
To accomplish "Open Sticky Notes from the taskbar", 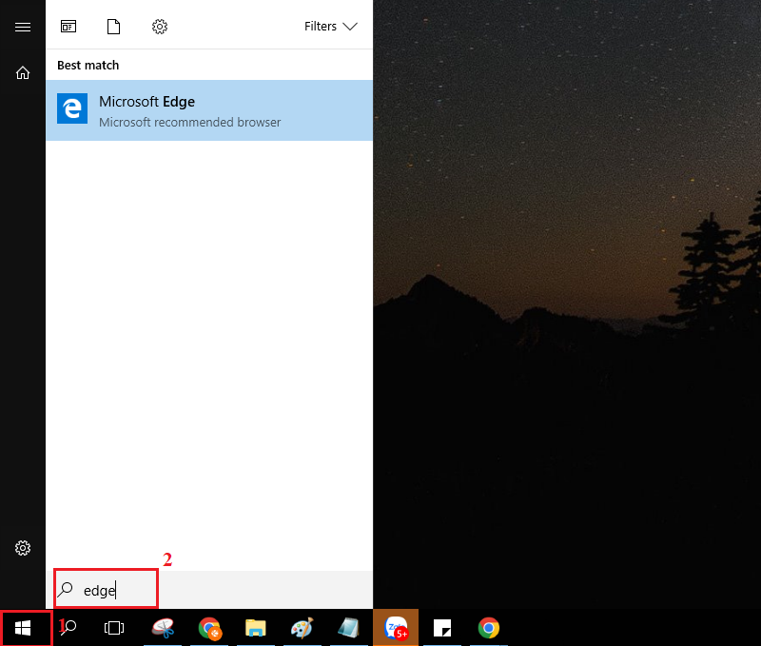I will coord(441,628).
